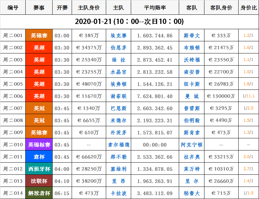This screenshot has width=259, height=199.
Task: Click away value €130000万
Action: 221,96
